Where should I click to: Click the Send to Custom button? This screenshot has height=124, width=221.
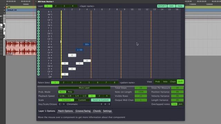click(x=100, y=100)
